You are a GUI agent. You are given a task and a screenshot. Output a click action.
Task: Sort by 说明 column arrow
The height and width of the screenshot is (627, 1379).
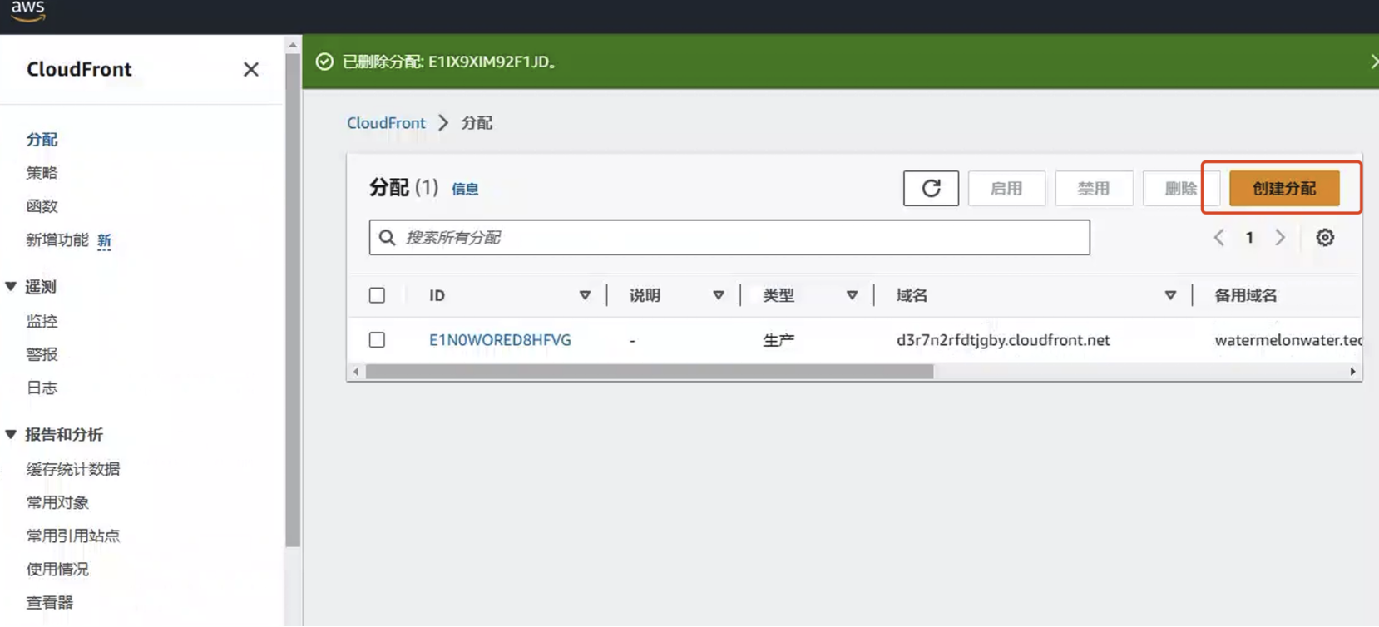click(x=719, y=295)
